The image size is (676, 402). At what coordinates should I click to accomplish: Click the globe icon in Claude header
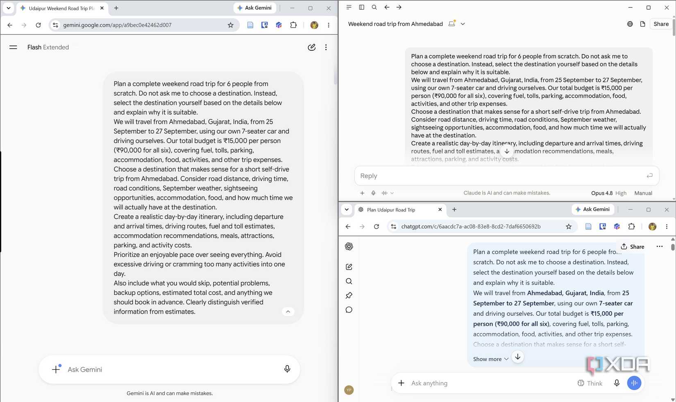[x=630, y=24]
